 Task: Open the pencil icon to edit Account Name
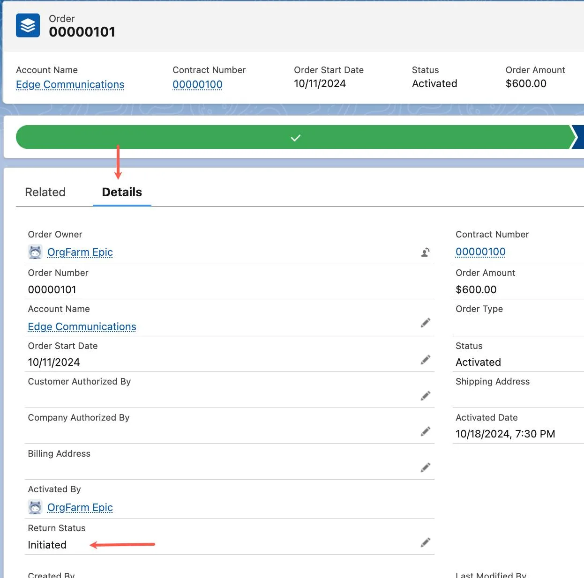[426, 322]
